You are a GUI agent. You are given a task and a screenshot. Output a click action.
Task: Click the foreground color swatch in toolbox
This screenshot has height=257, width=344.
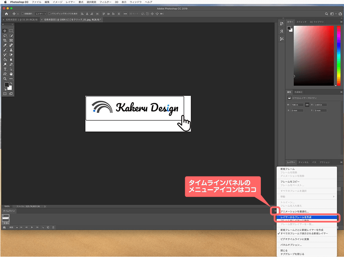click(7, 85)
